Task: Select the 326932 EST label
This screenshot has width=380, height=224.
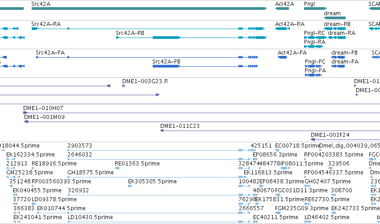Action: 78,190
